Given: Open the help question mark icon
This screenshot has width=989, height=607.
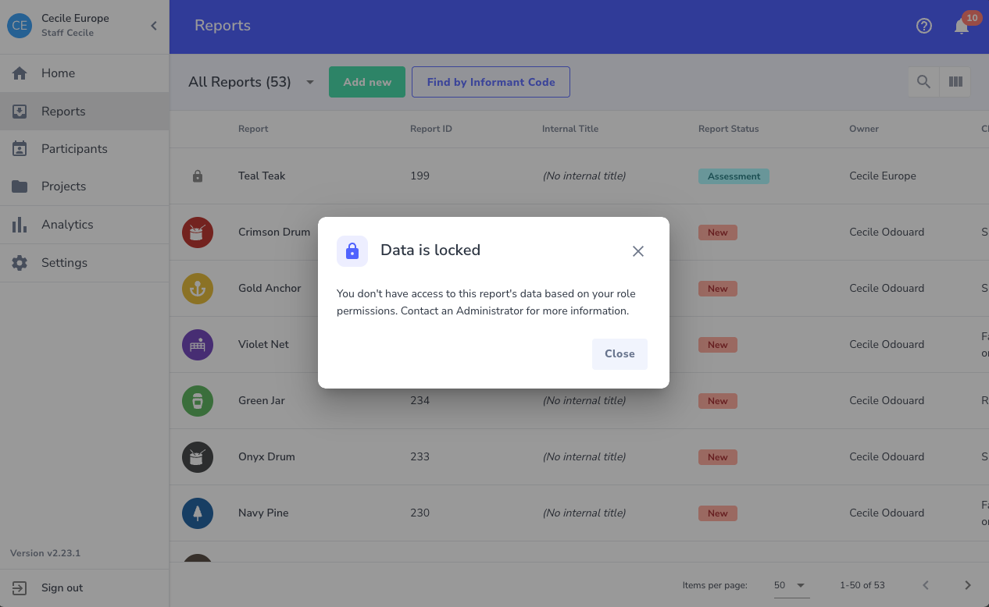Looking at the screenshot, I should [x=924, y=26].
